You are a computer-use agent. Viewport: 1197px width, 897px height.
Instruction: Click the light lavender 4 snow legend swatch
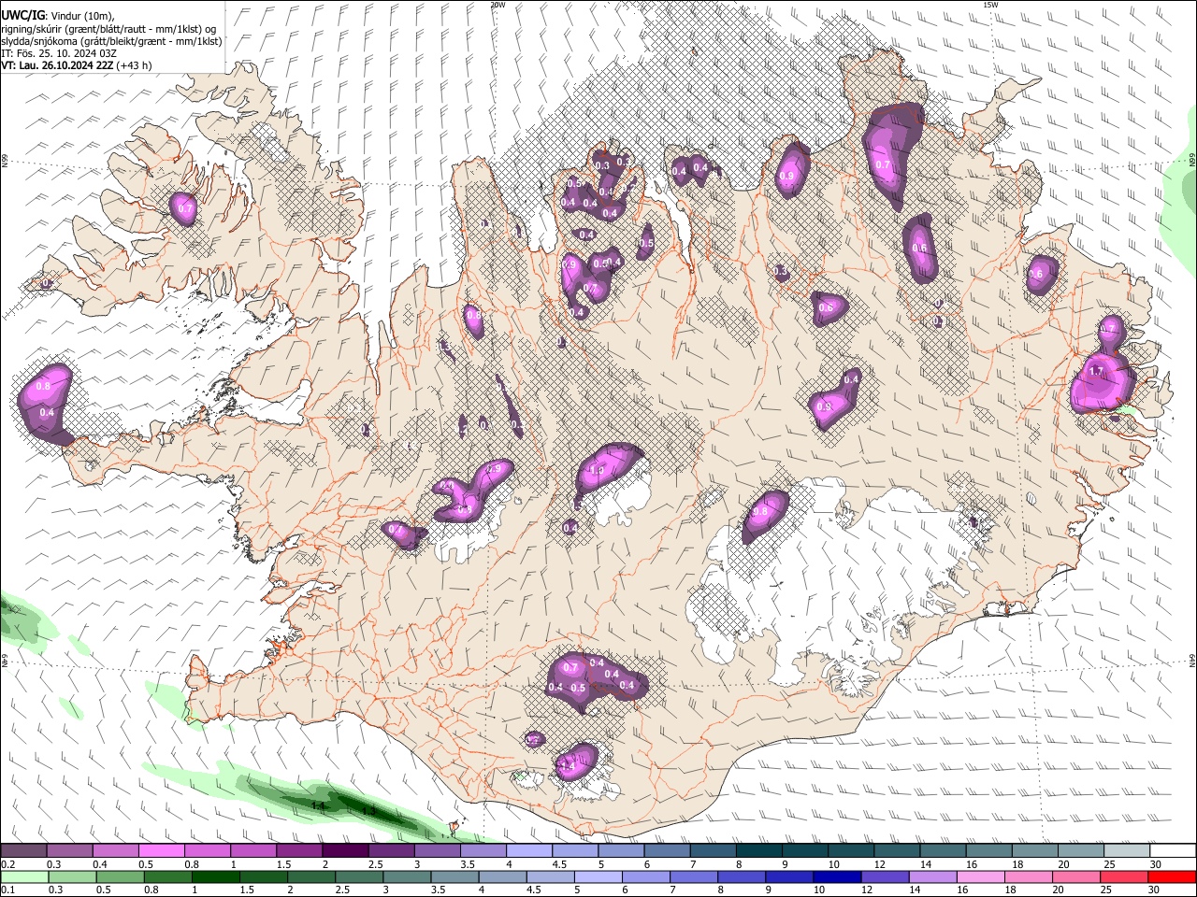(x=528, y=851)
